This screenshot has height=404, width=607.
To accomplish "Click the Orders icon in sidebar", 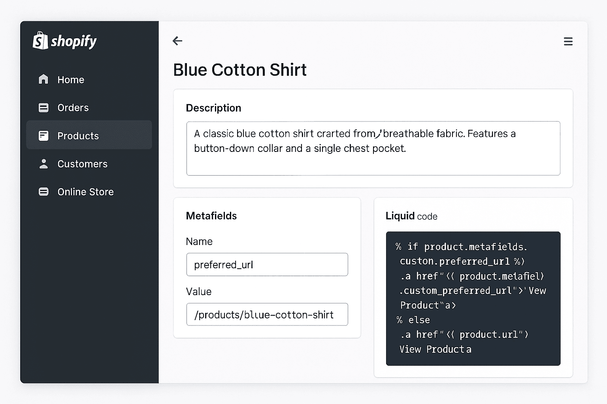I will [43, 107].
